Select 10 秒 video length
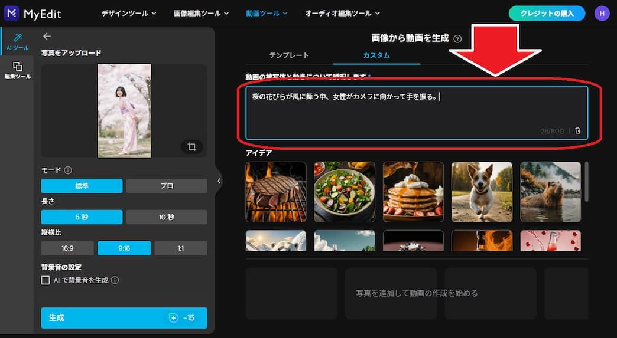This screenshot has width=617, height=338. [x=167, y=217]
